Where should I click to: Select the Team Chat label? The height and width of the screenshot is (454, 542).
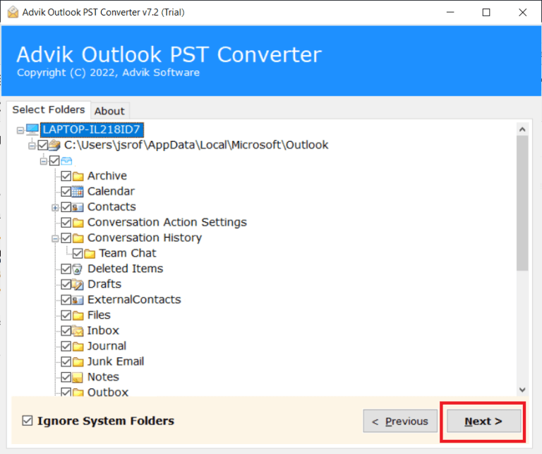point(128,253)
